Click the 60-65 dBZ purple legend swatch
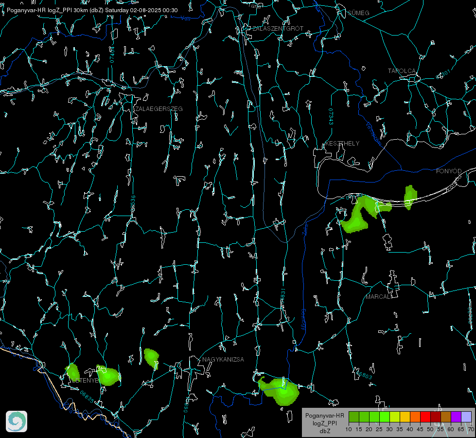The width and height of the screenshot is (476, 438). pos(456,417)
